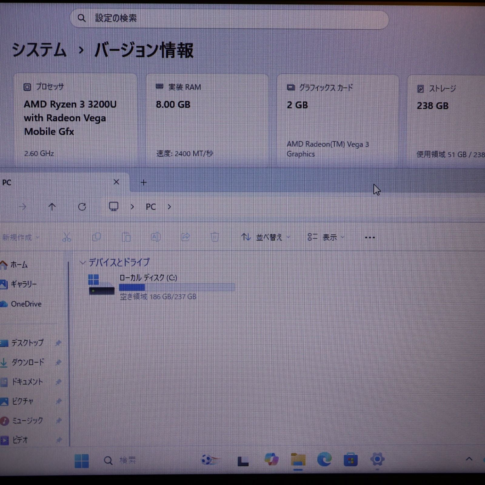The image size is (485, 485).
Task: Collapse the デバイスとドライブ group
Action: [x=82, y=262]
